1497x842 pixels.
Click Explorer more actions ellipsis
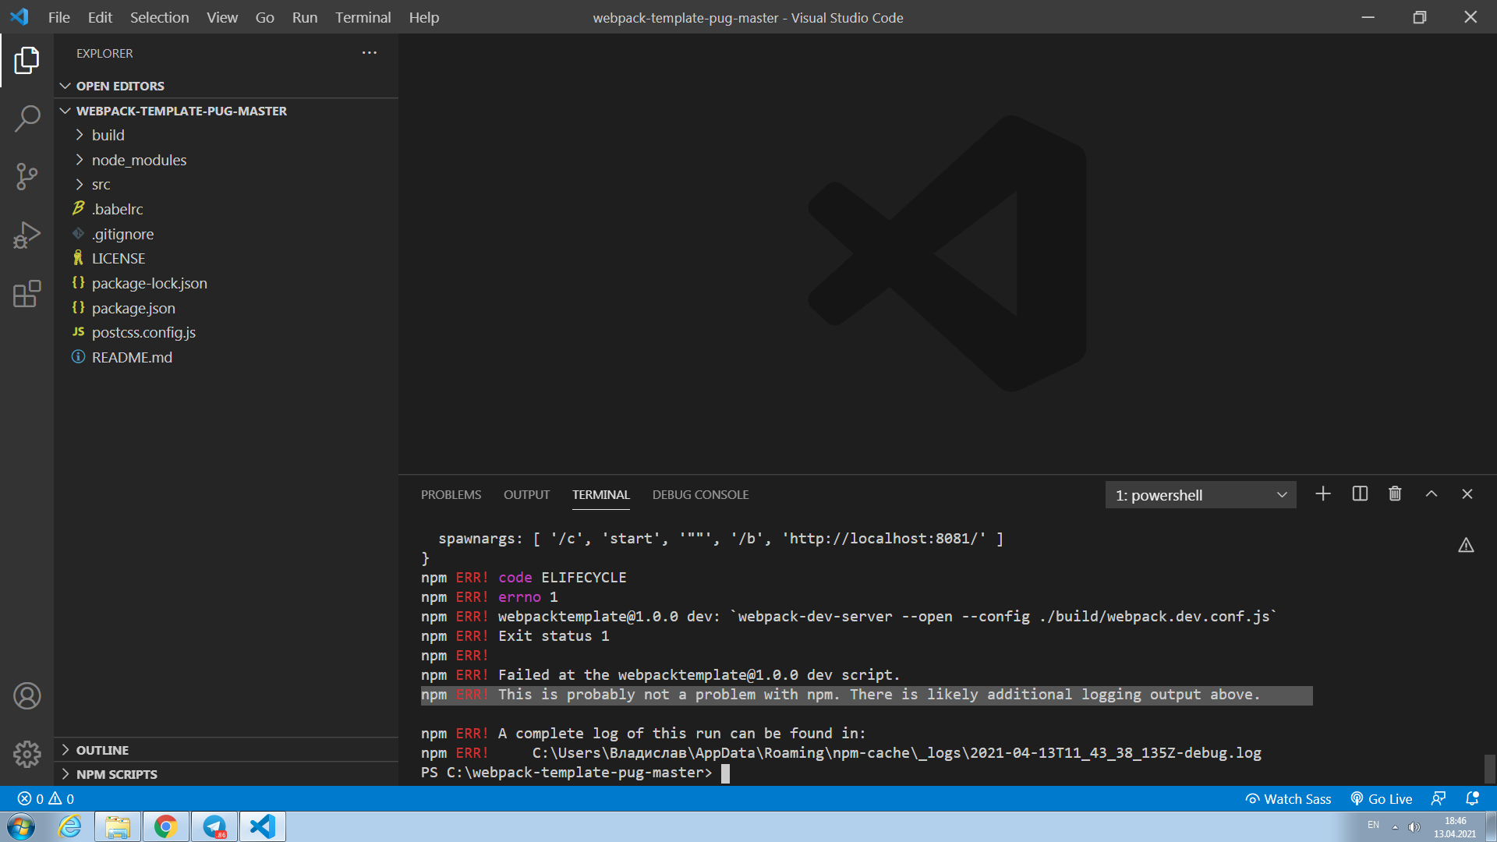pos(370,53)
